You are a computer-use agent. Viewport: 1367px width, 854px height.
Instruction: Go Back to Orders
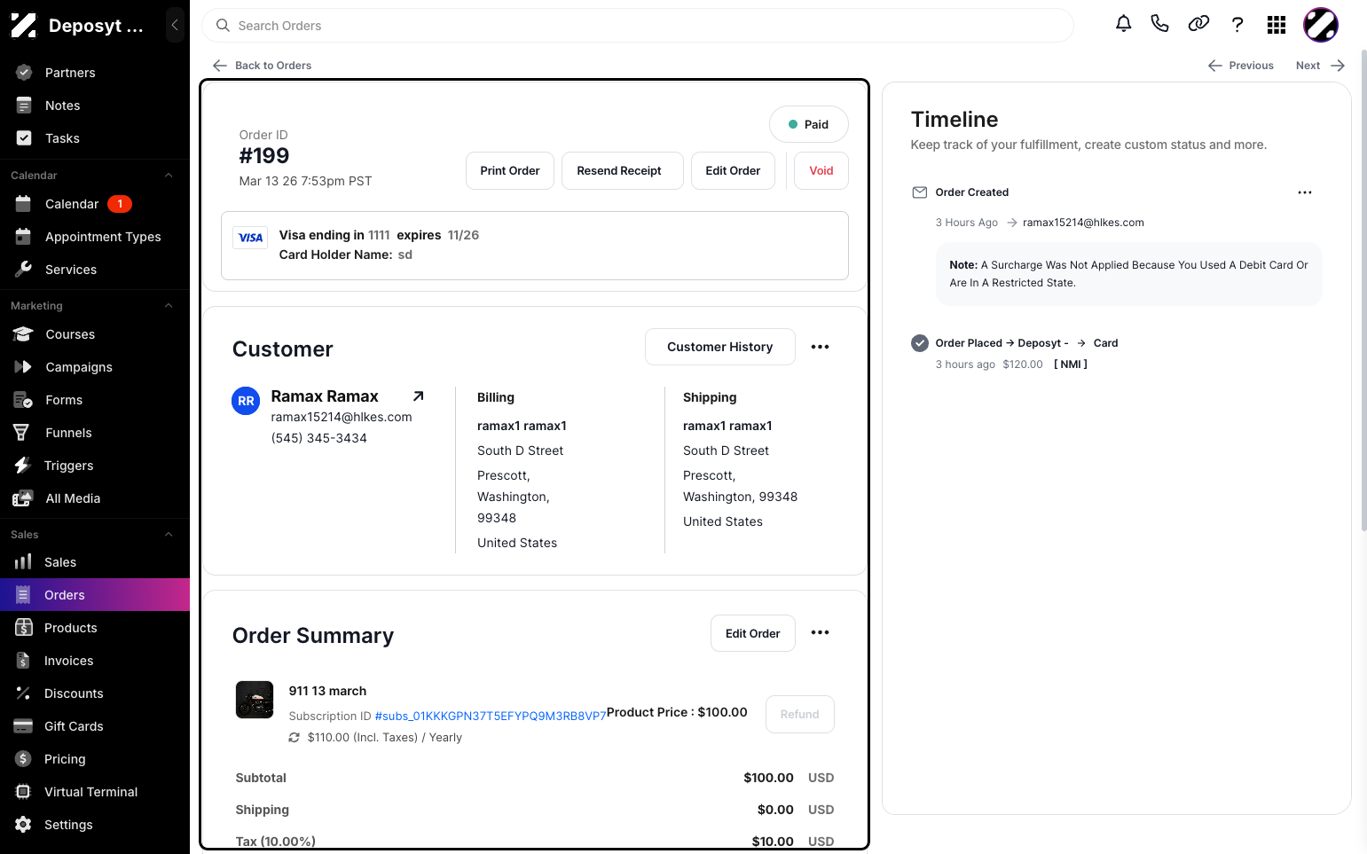pos(263,66)
